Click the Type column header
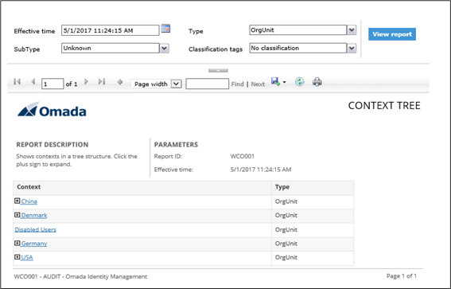 (x=313, y=187)
